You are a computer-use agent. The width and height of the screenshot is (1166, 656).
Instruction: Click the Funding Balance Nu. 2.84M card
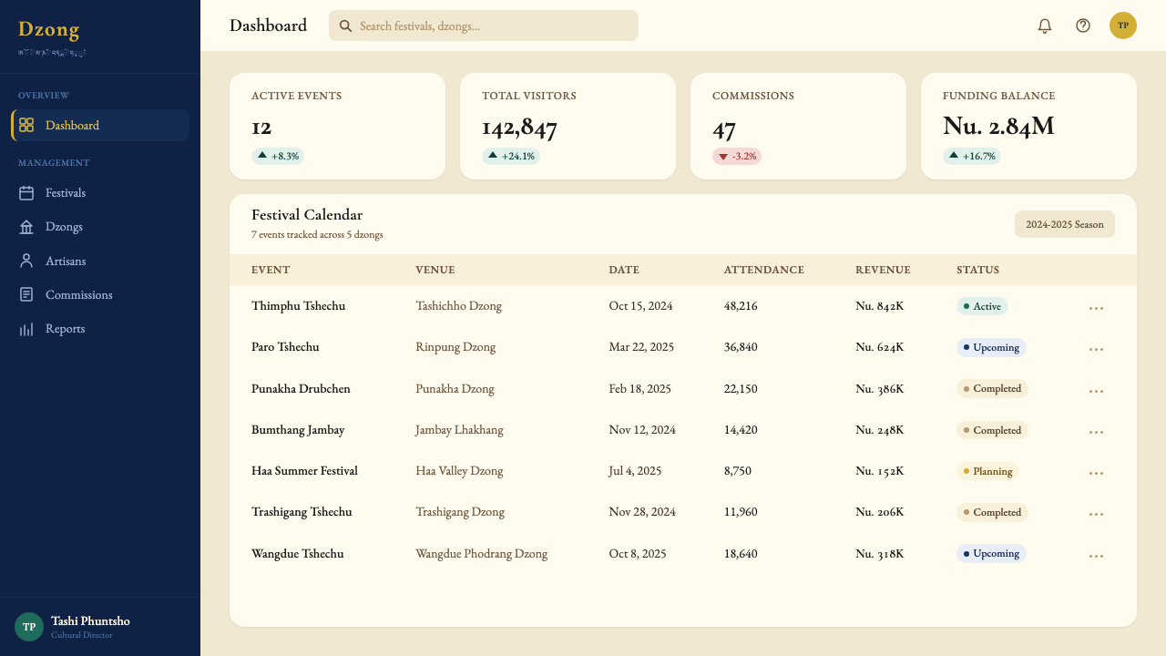point(1028,126)
